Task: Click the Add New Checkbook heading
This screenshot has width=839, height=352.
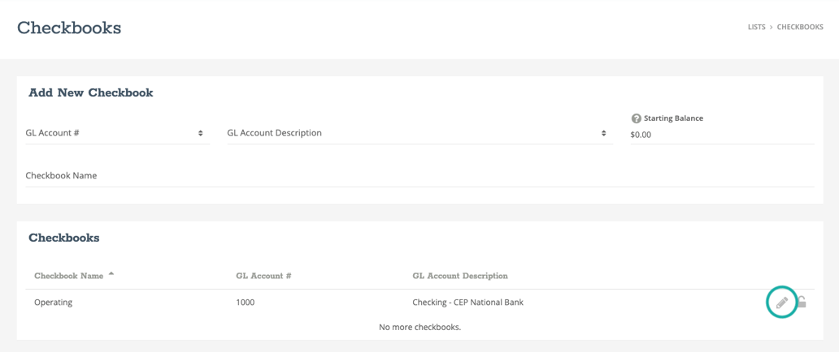Action: 91,92
